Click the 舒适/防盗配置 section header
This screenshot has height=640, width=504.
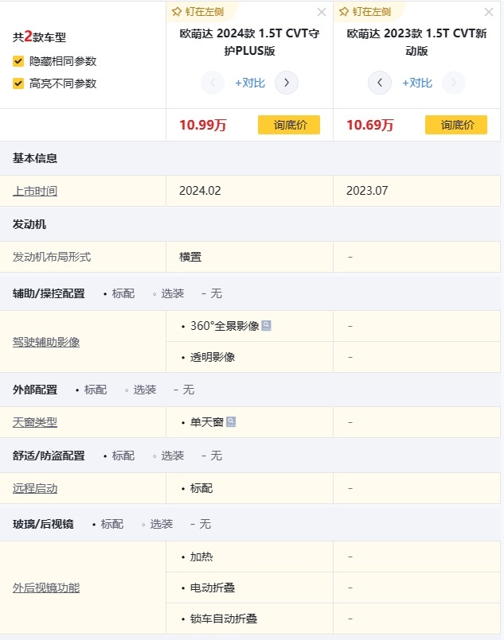click(49, 456)
